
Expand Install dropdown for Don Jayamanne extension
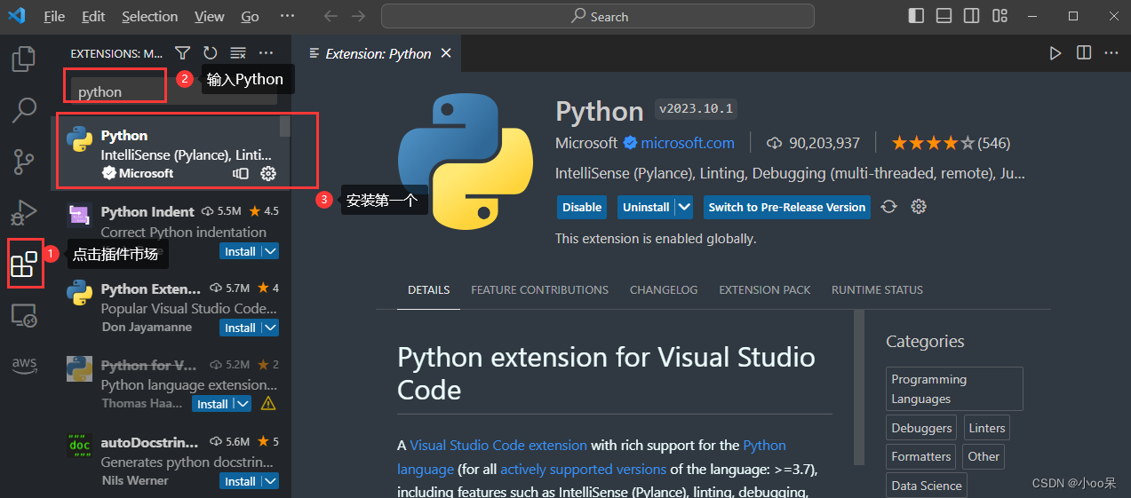tap(270, 328)
